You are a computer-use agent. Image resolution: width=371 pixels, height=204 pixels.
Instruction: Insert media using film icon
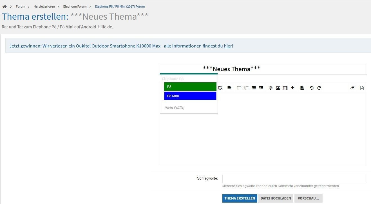[x=285, y=88]
